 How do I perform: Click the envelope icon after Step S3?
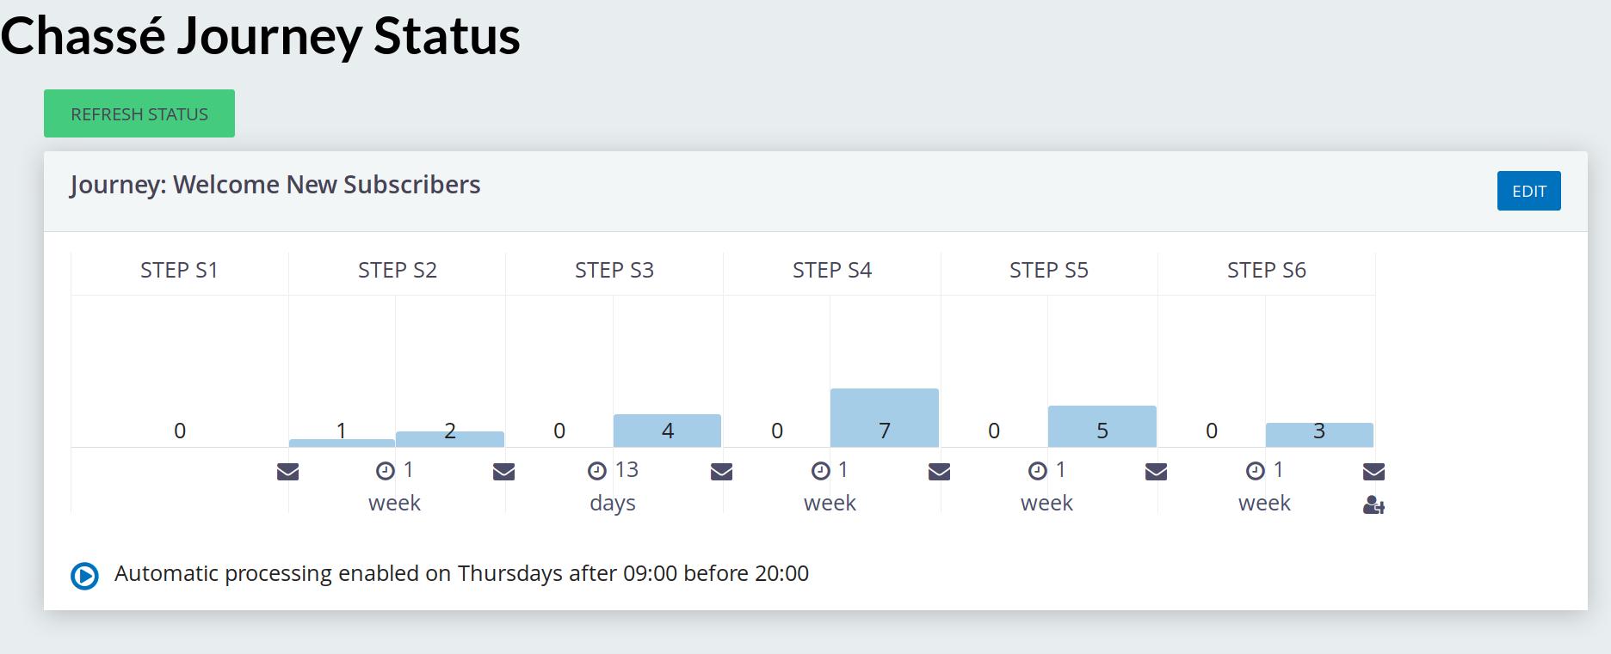[721, 472]
